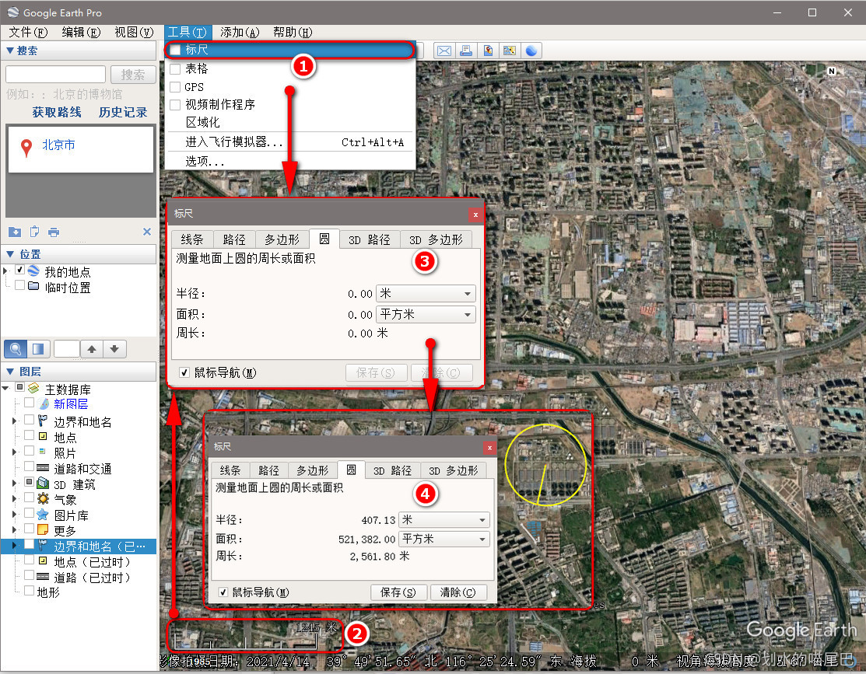Click the 照片 photo icon
The height and width of the screenshot is (674, 866).
point(43,452)
